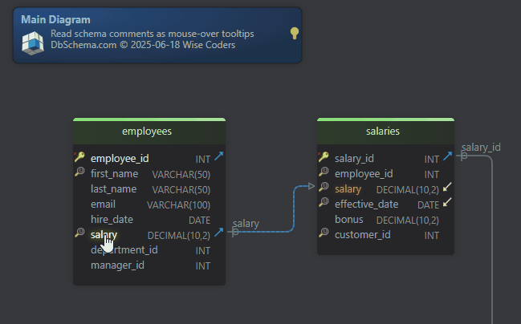Click the primary key icon beside employee_id in employees

79,157
